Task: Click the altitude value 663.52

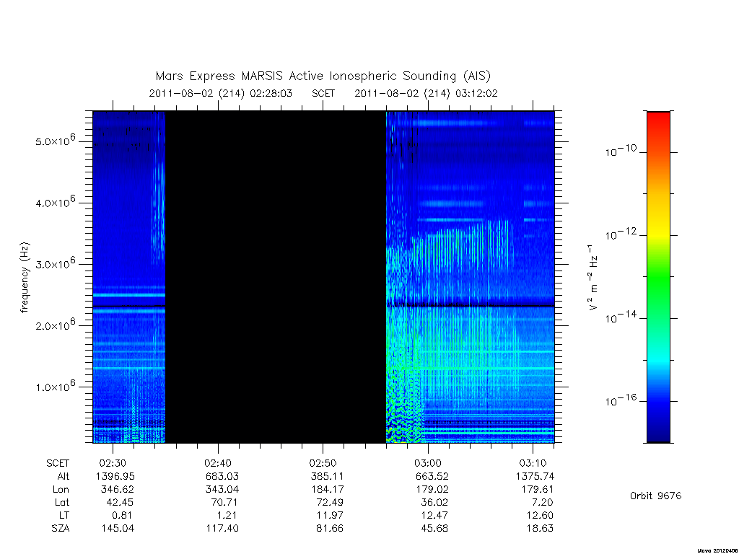Action: 432,476
